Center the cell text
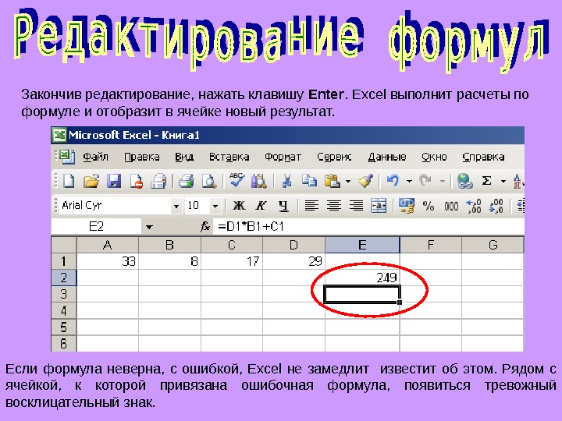This screenshot has height=421, width=562. point(334,206)
